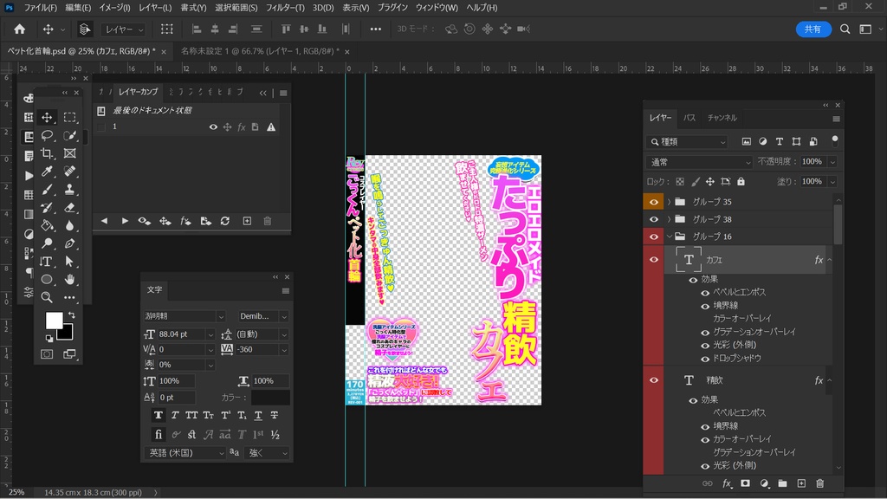Select the Frame tool

(69, 153)
